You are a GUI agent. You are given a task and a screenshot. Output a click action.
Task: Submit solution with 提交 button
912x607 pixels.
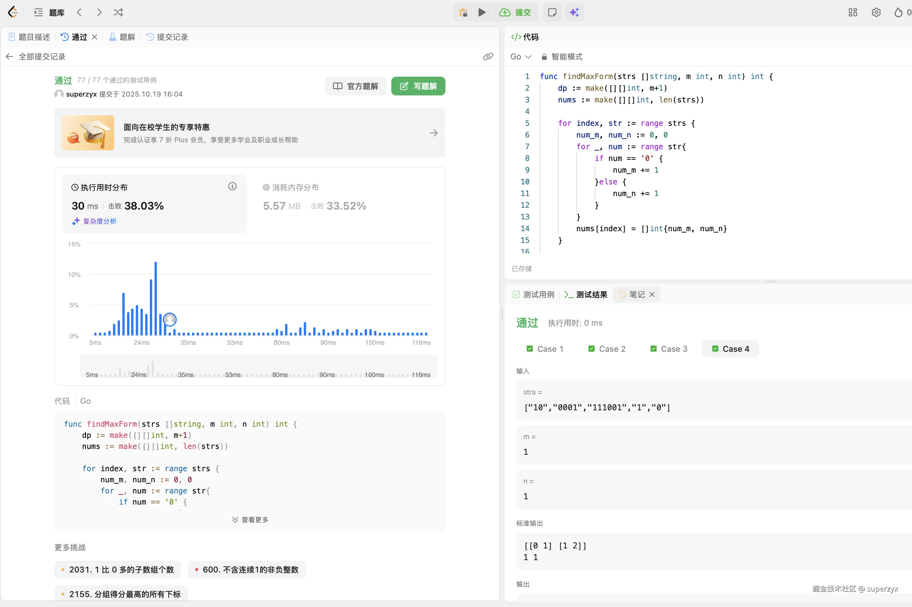(515, 12)
